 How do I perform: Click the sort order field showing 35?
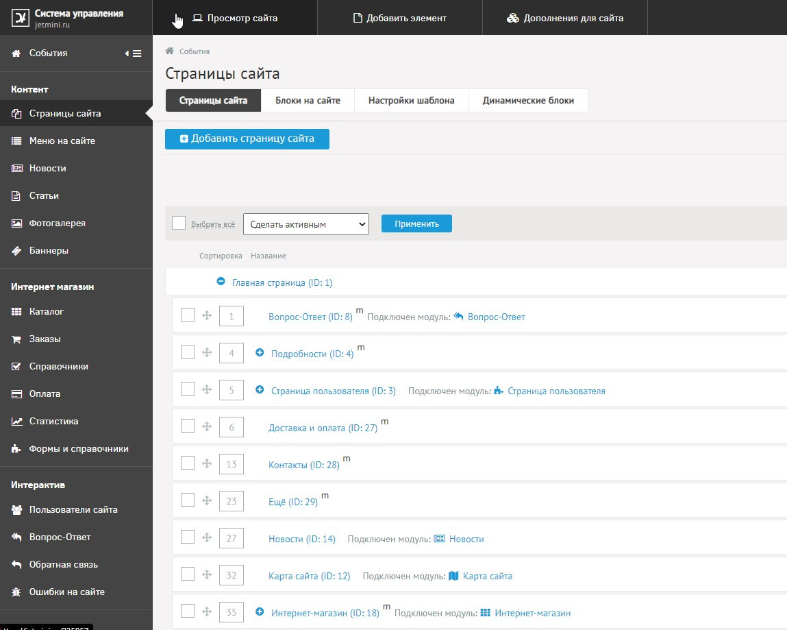[232, 612]
